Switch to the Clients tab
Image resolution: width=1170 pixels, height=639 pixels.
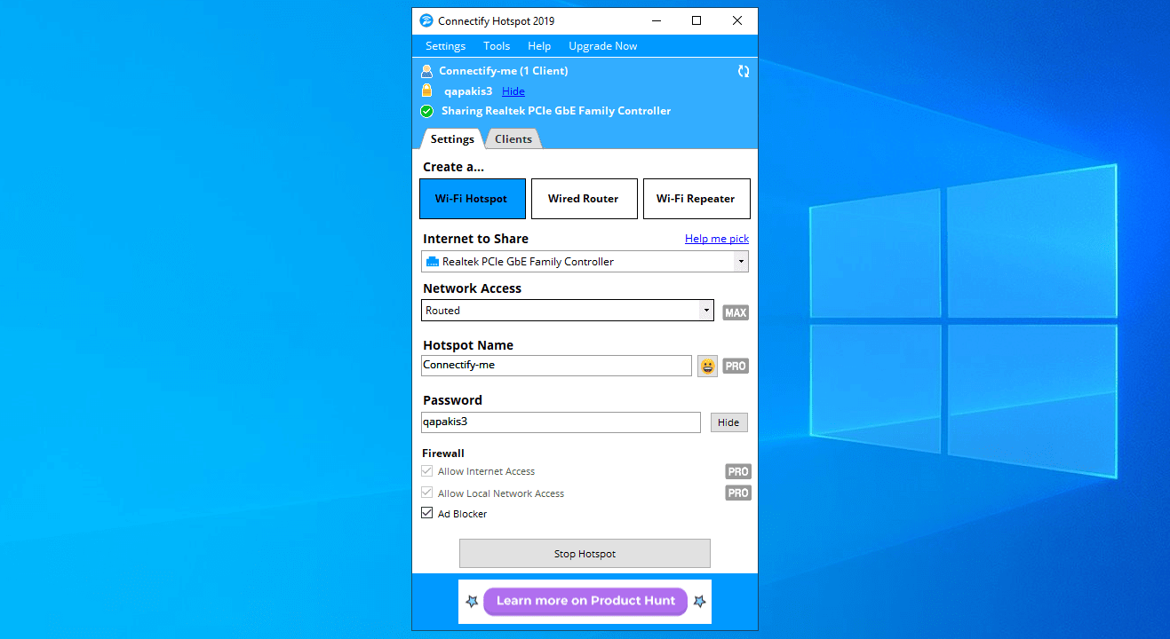point(513,139)
